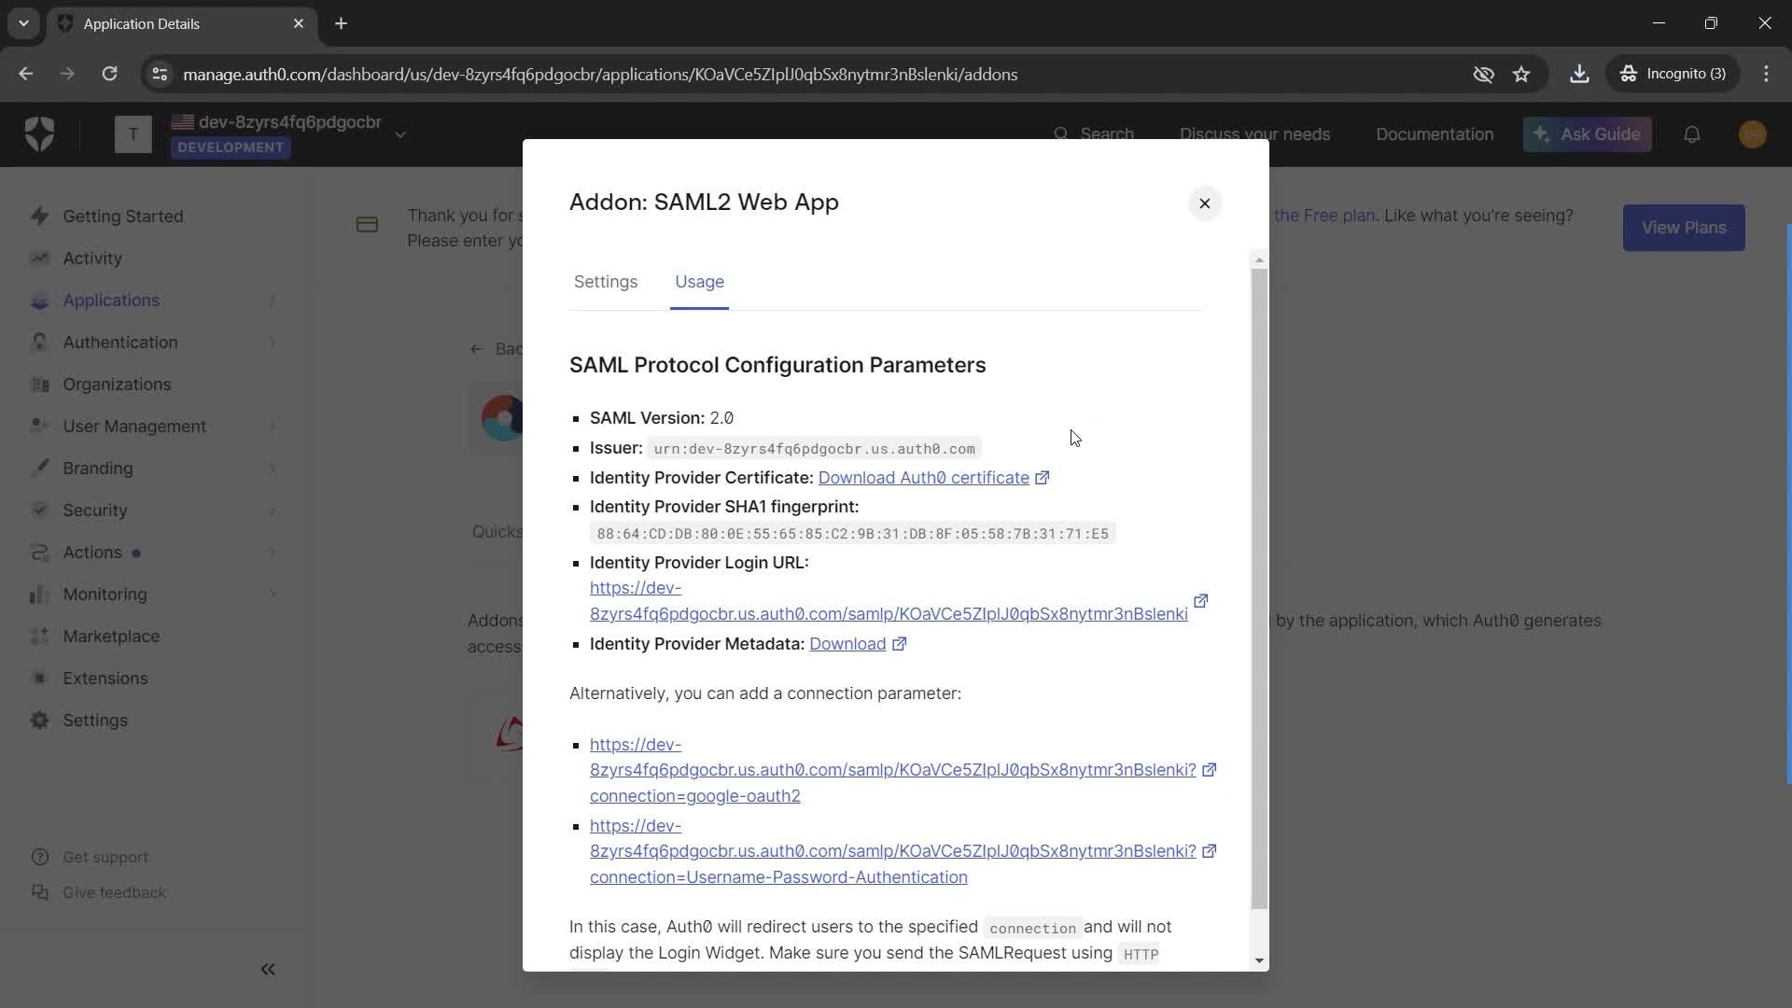Click the browser address bar URL
1792x1008 pixels.
600,75
